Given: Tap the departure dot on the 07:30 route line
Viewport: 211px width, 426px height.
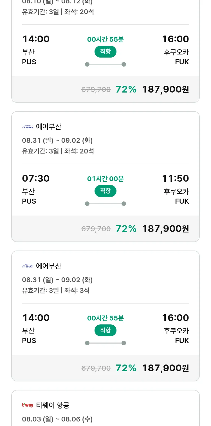Looking at the screenshot, I should (x=87, y=204).
